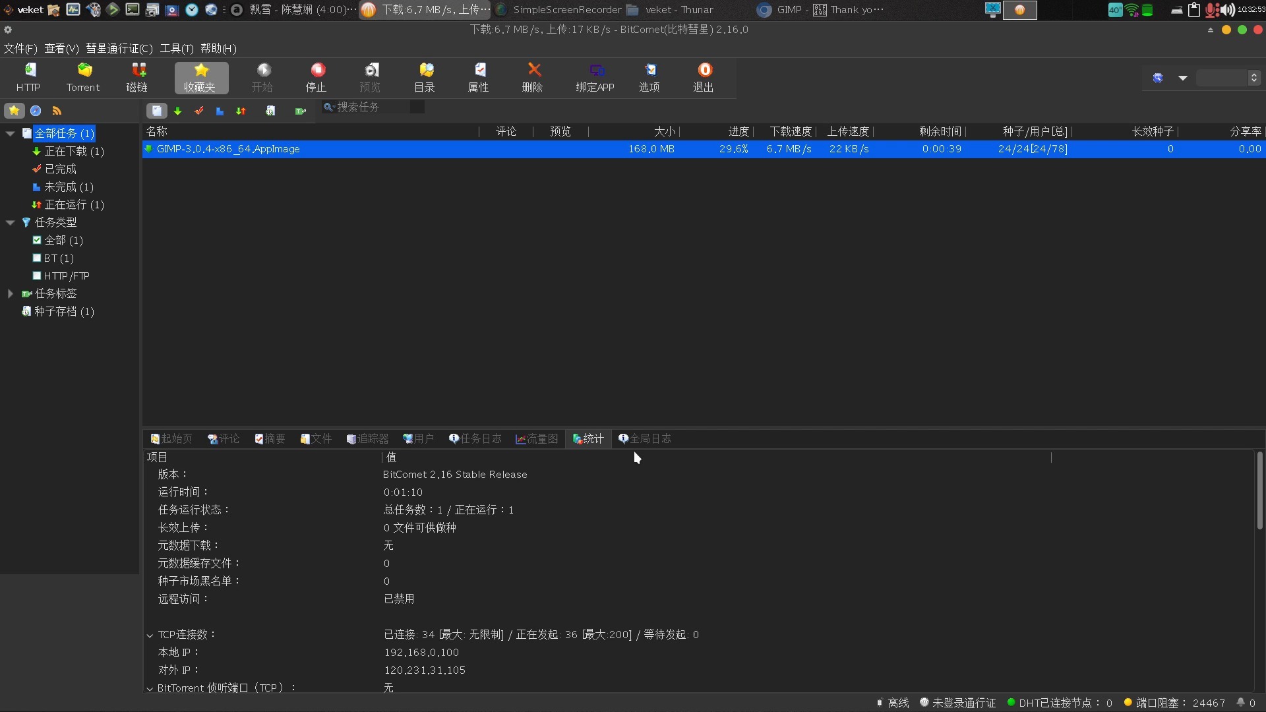Screen dimensions: 1266x712
Task: Click the task tag filter icon
Action: pyautogui.click(x=301, y=111)
